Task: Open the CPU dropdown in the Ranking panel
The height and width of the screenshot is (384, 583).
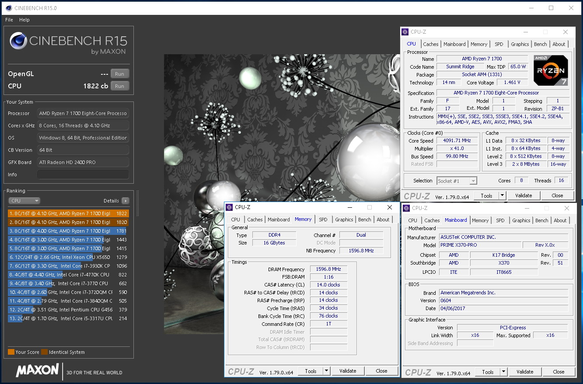Action: 24,201
